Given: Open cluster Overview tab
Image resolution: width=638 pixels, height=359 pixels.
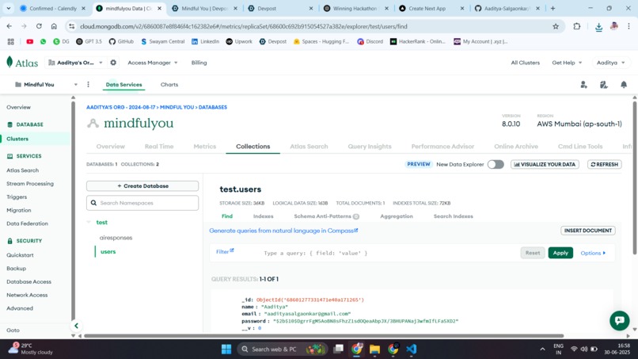Looking at the screenshot, I should [110, 147].
